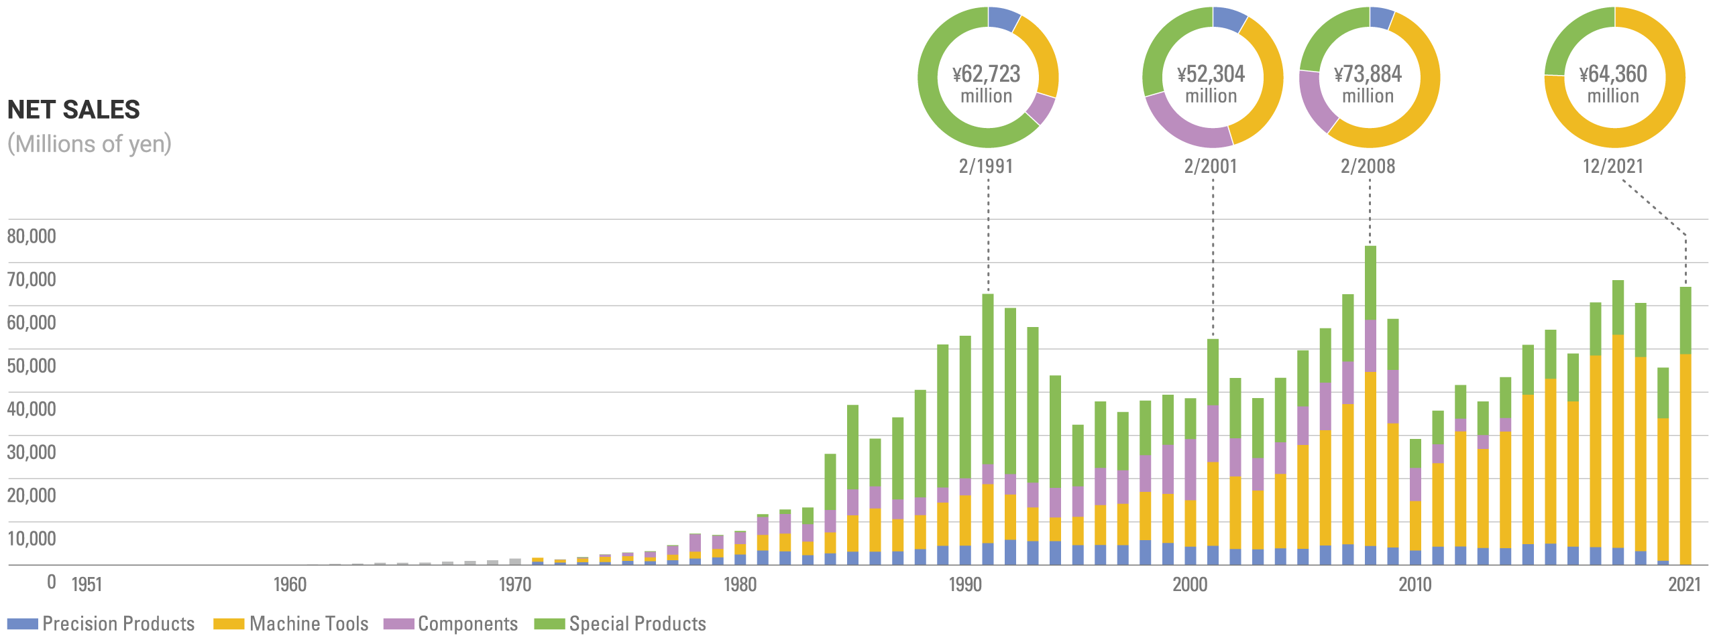Click the ¥64,360 million donut chart
Viewport: 1717px width, 644px height.
pos(1614,77)
